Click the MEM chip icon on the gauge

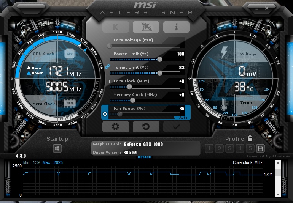70,103
